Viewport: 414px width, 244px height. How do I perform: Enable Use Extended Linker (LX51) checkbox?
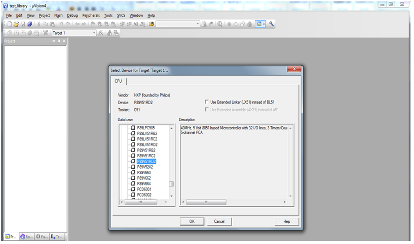[207, 102]
